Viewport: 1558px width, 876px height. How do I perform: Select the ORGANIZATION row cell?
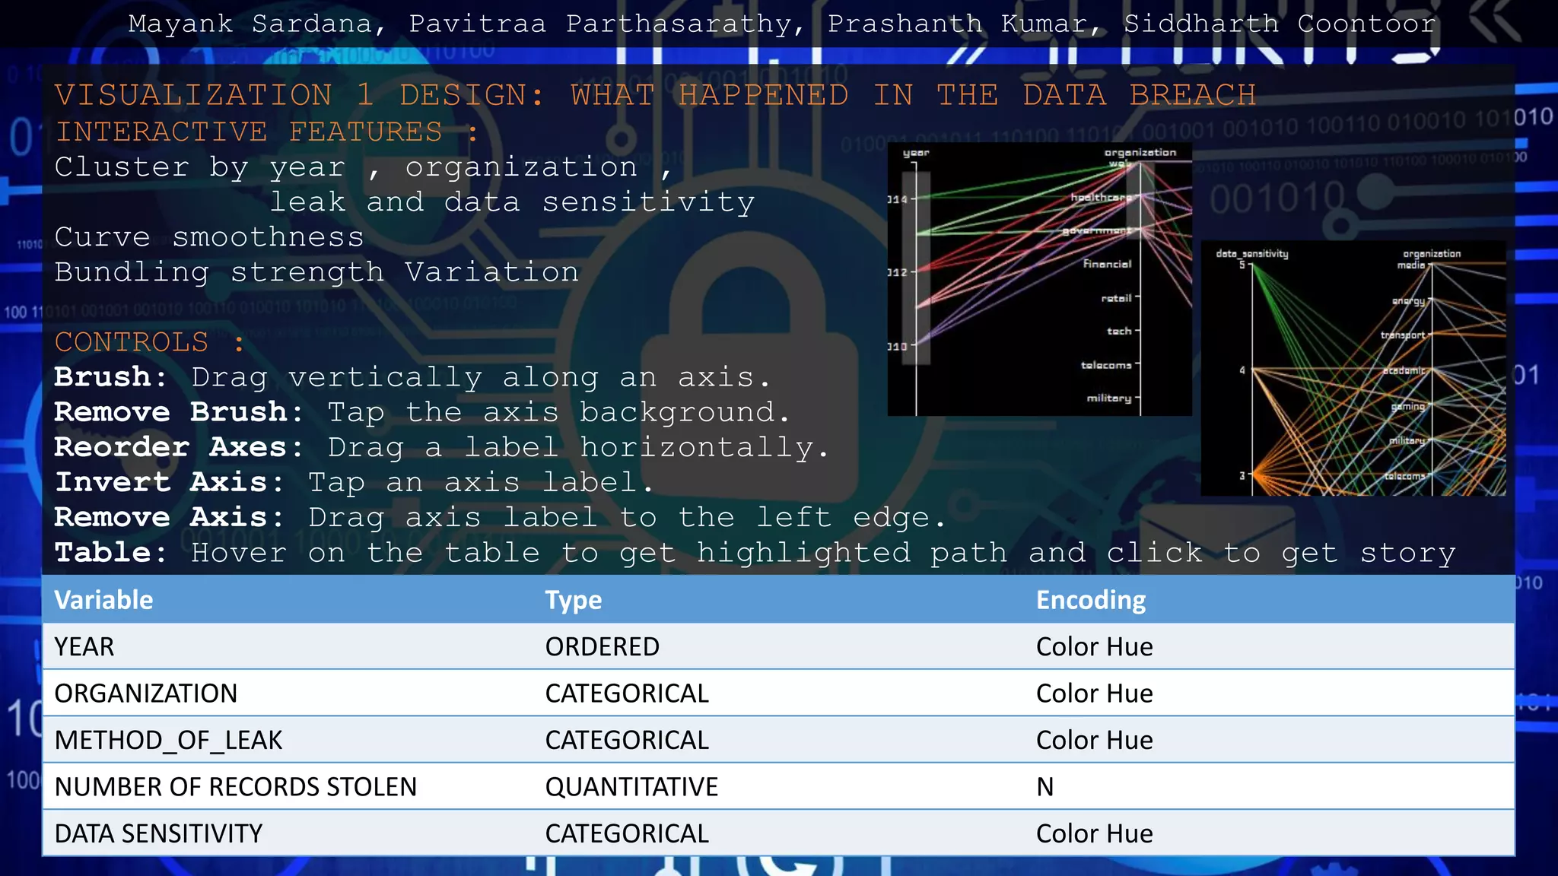[x=146, y=693]
